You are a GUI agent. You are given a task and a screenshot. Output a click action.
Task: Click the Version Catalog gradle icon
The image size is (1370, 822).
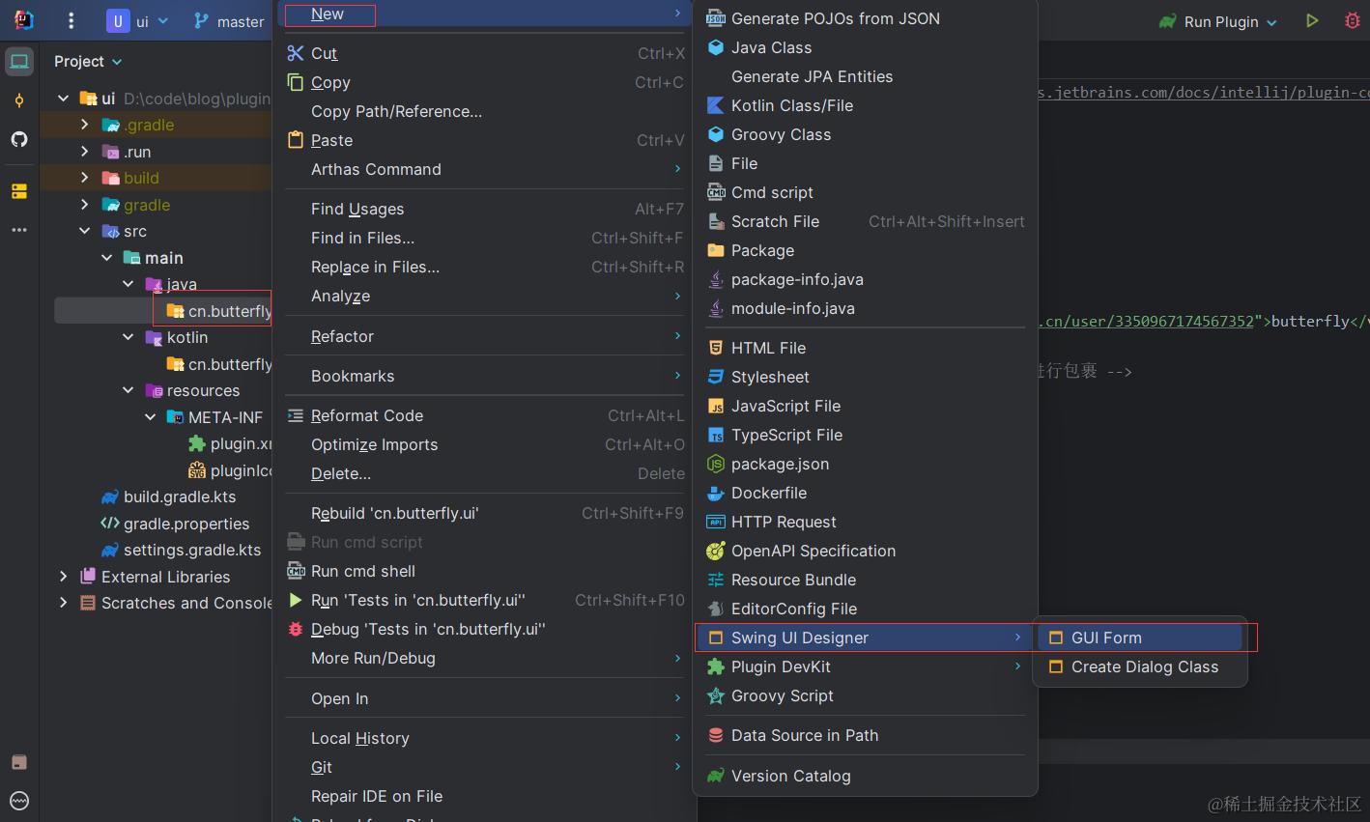tap(716, 776)
